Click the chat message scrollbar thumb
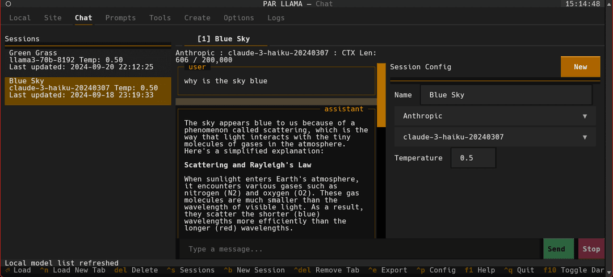This screenshot has width=613, height=277. (x=381, y=95)
